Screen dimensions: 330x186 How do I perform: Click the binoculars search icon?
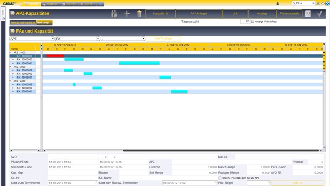(x=114, y=14)
